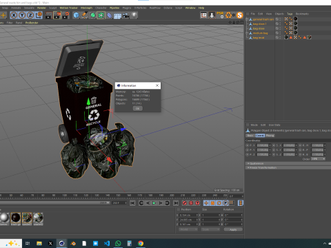Click material tag on general trash can
This screenshot has width=331, height=248.
pyautogui.click(x=295, y=19)
